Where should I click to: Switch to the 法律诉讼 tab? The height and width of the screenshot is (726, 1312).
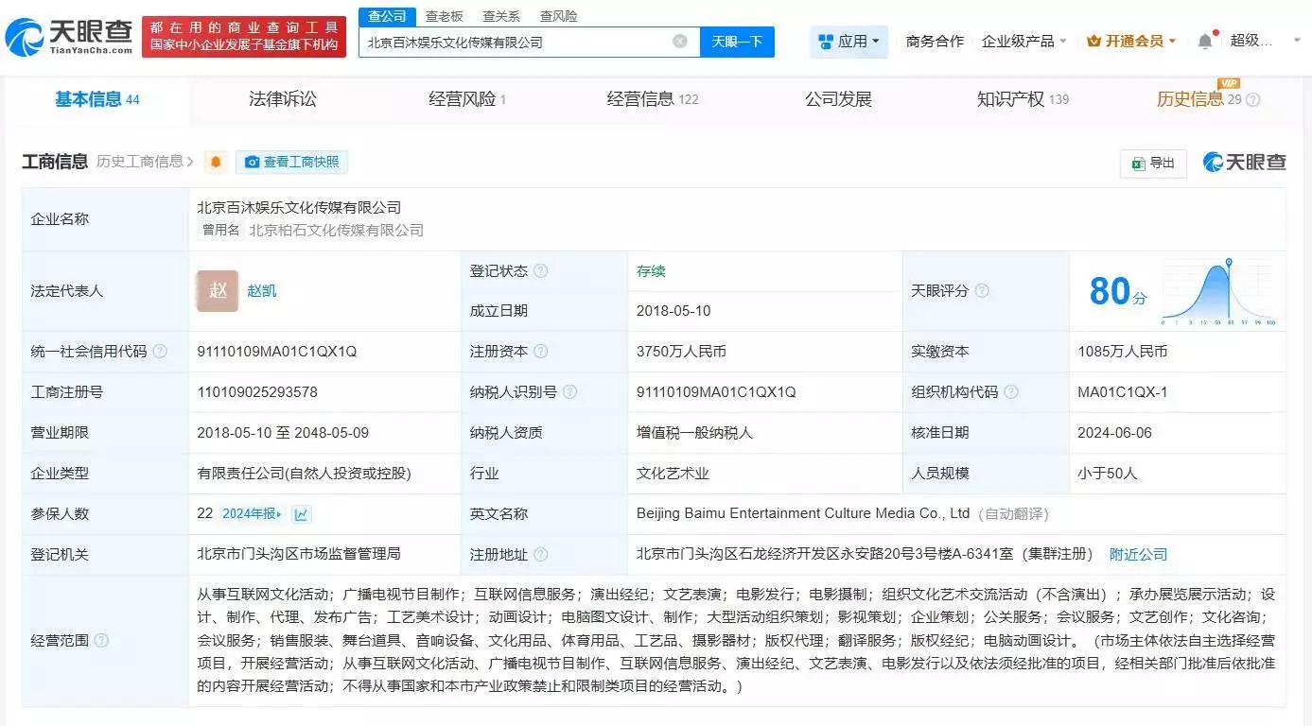(282, 99)
